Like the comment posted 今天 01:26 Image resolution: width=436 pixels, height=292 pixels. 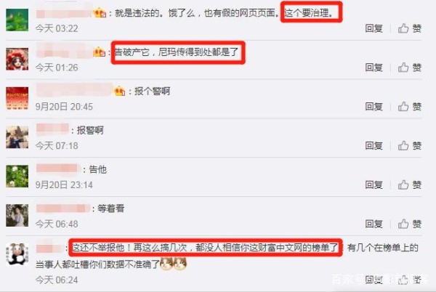pyautogui.click(x=410, y=68)
